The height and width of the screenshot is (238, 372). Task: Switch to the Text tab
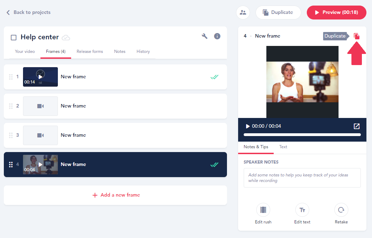point(283,147)
